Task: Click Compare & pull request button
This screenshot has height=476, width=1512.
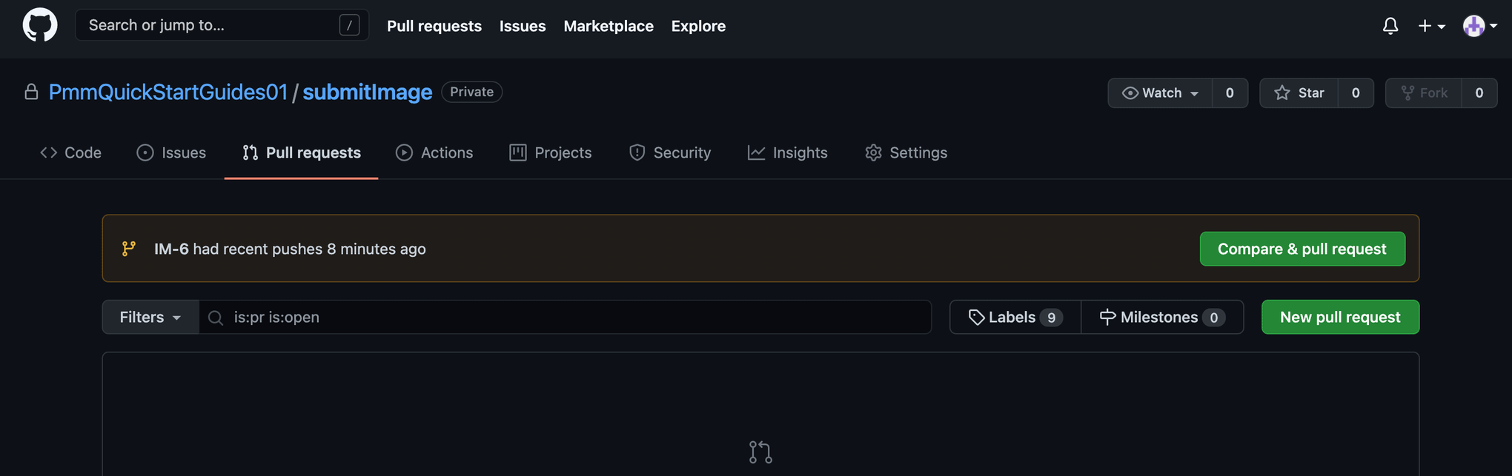Action: (1302, 249)
